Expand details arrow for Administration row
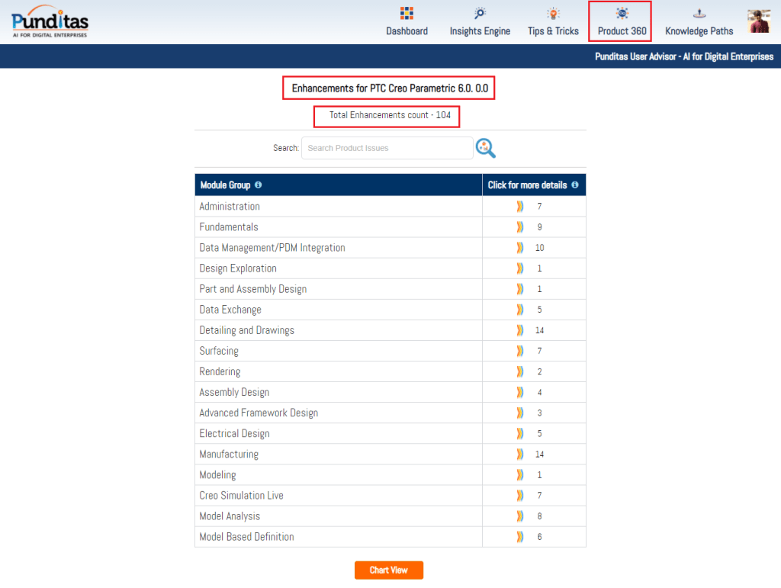 (x=520, y=207)
